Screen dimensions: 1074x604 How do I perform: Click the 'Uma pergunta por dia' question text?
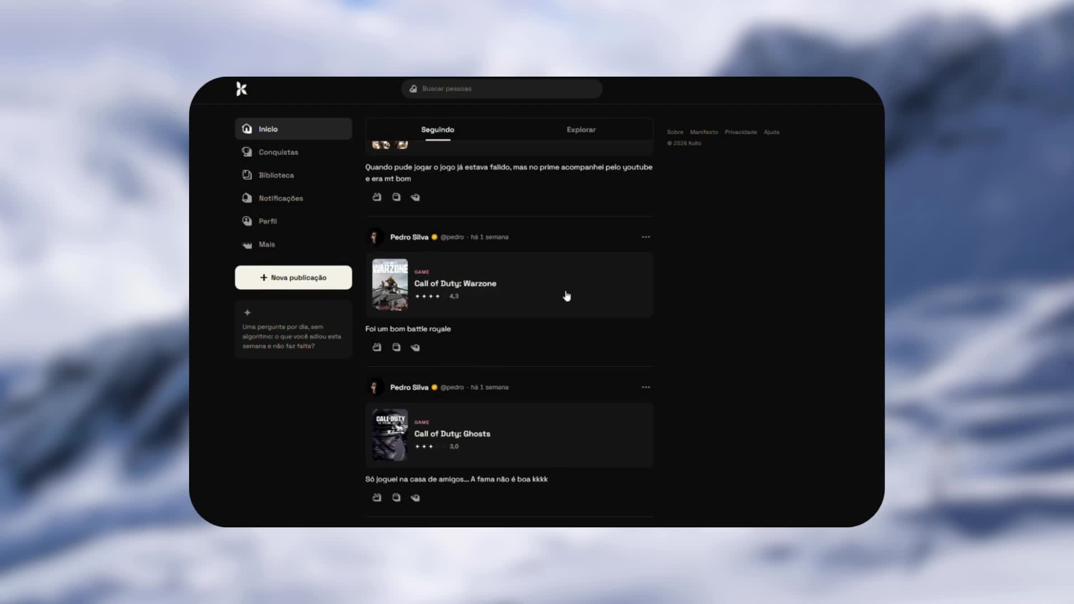[291, 336]
